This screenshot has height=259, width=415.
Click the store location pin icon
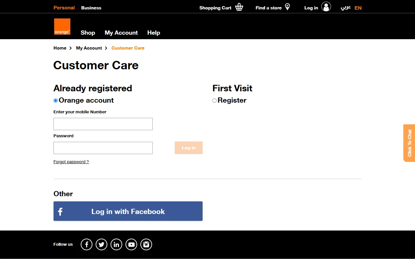(x=287, y=7)
